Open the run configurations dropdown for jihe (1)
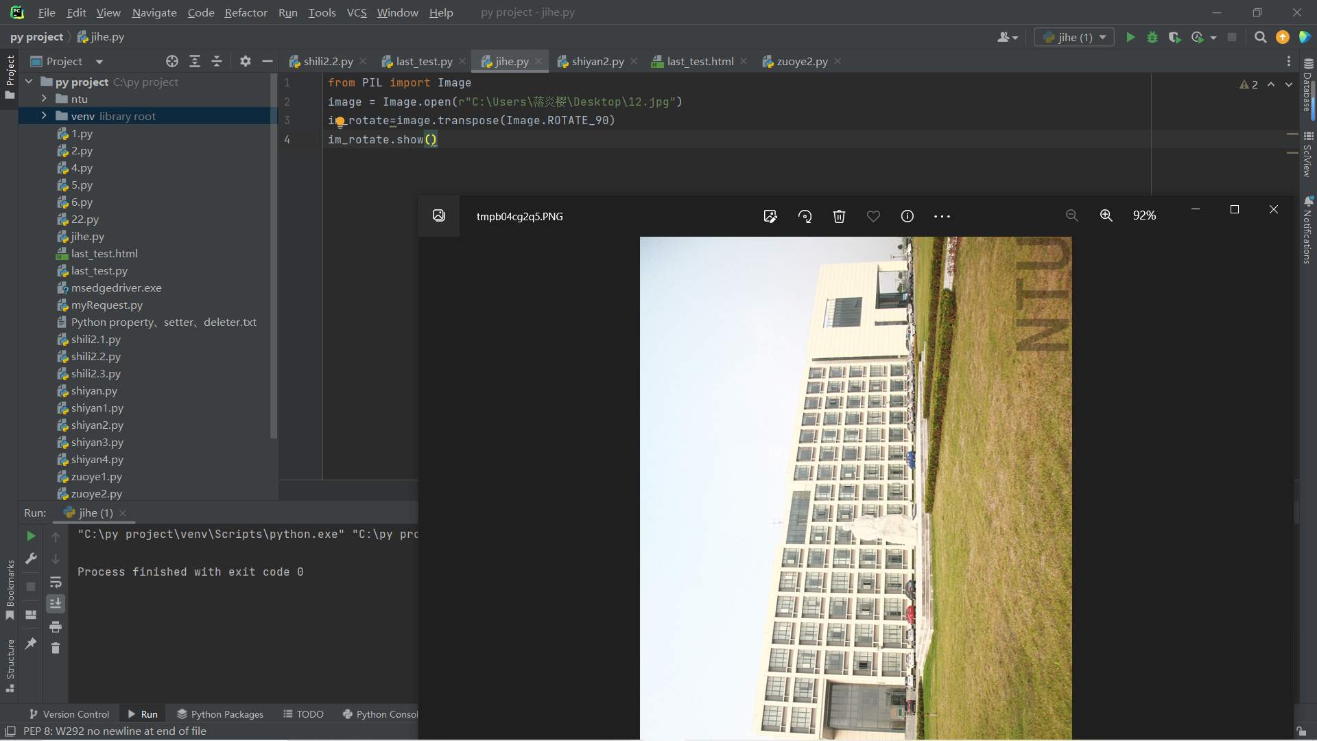This screenshot has height=741, width=1317. pyautogui.click(x=1101, y=37)
